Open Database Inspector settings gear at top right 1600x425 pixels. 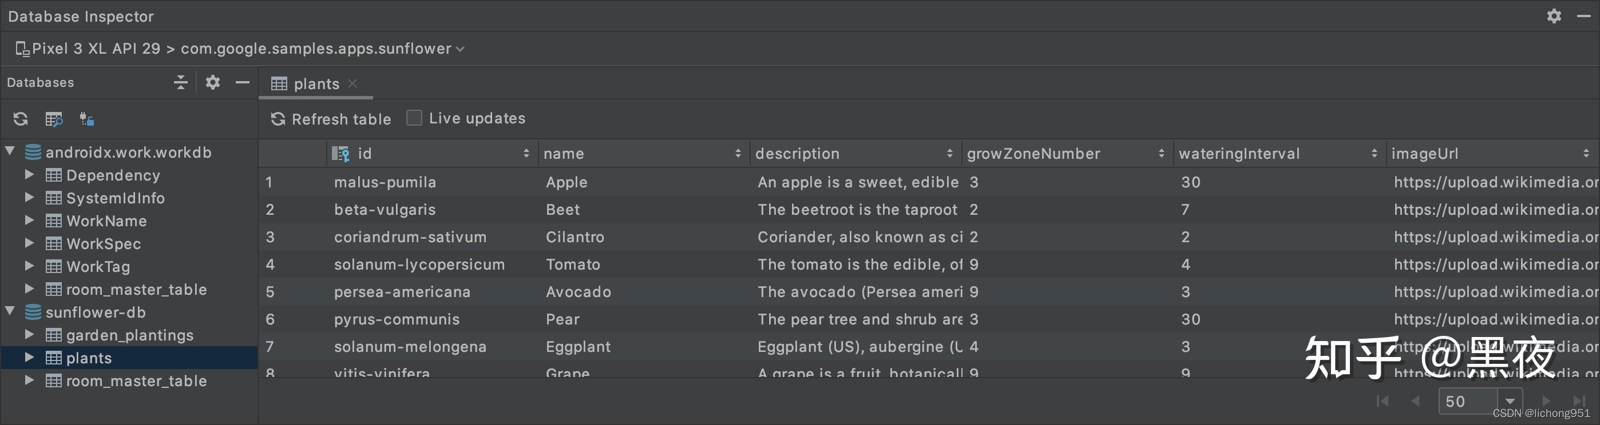click(x=1554, y=15)
